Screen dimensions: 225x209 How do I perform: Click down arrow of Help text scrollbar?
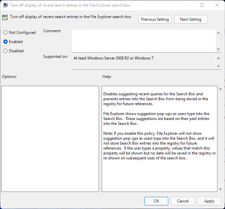pyautogui.click(x=219, y=189)
